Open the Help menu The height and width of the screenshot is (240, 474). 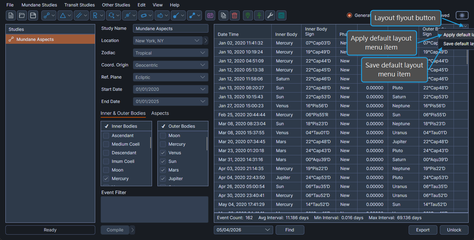(175, 5)
